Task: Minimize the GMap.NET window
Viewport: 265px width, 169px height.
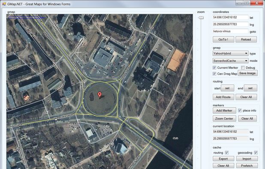Action: tap(239, 3)
